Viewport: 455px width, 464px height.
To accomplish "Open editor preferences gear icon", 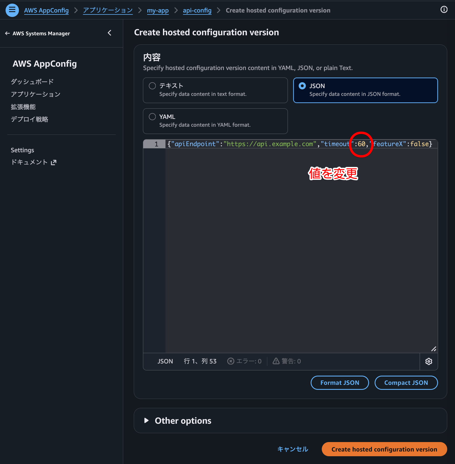I will coord(429,361).
